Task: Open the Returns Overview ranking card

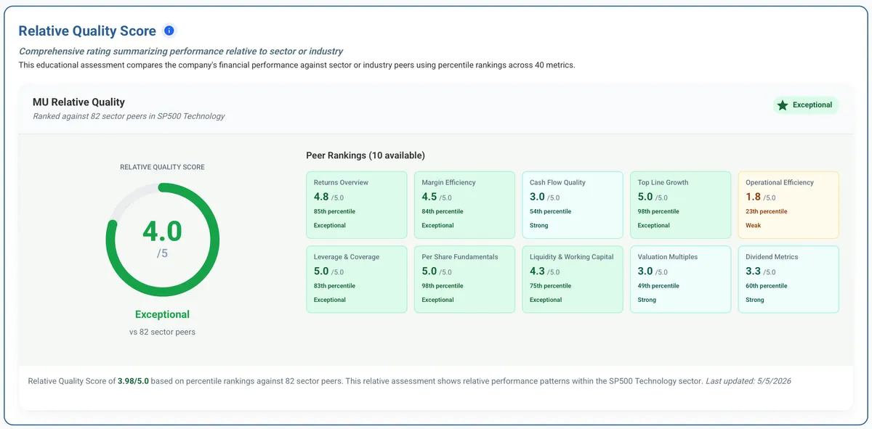Action: (x=357, y=205)
